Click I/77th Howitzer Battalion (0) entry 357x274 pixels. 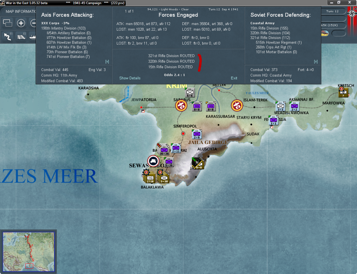tap(69, 38)
